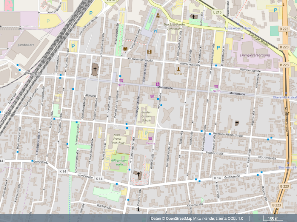Click the church icon near Alsenstraße
The height and width of the screenshot is (222, 297).
[237, 123]
